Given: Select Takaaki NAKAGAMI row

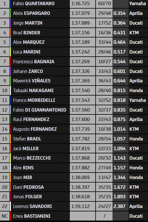Looking at the screenshot, I should [74, 90].
